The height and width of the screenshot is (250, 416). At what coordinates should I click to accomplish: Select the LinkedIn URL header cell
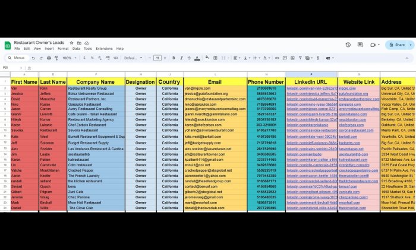pyautogui.click(x=311, y=82)
